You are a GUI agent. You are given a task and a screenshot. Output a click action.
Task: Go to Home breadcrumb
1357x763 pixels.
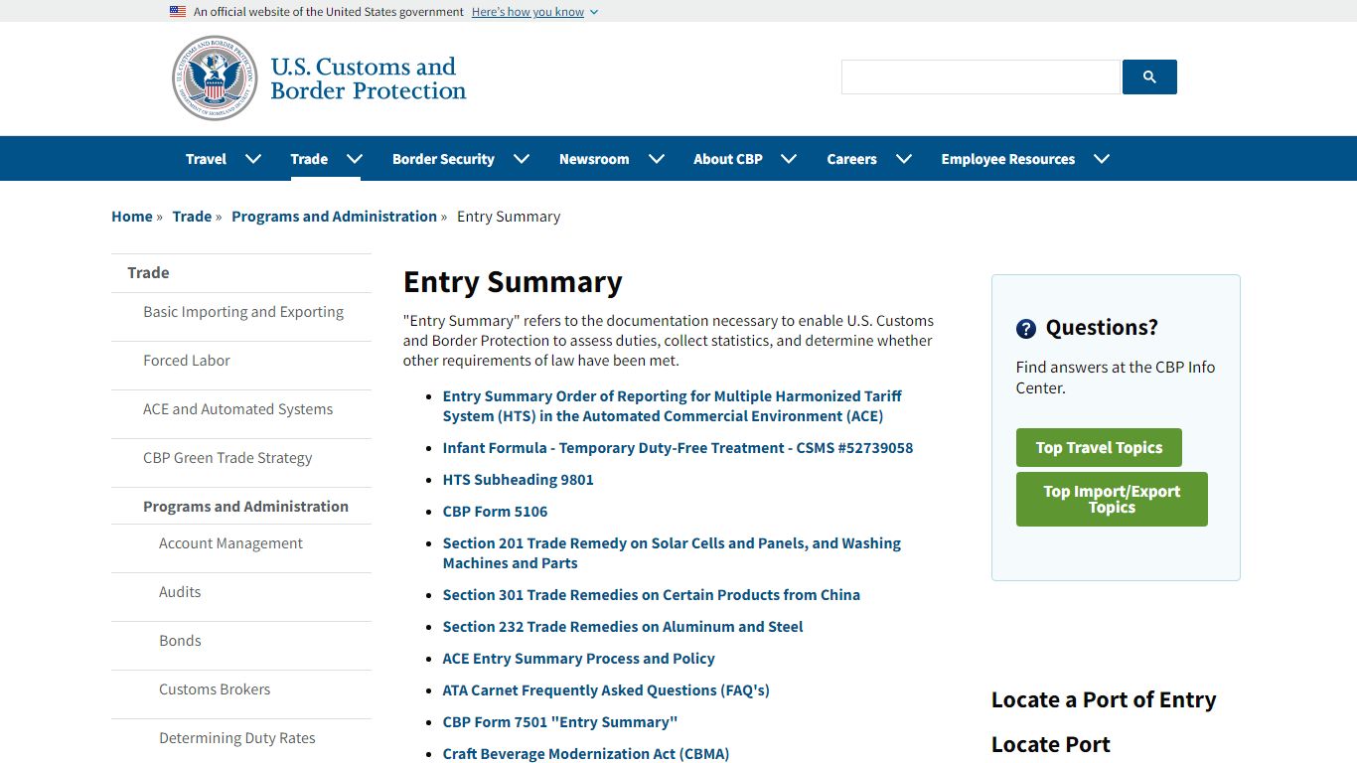132,217
